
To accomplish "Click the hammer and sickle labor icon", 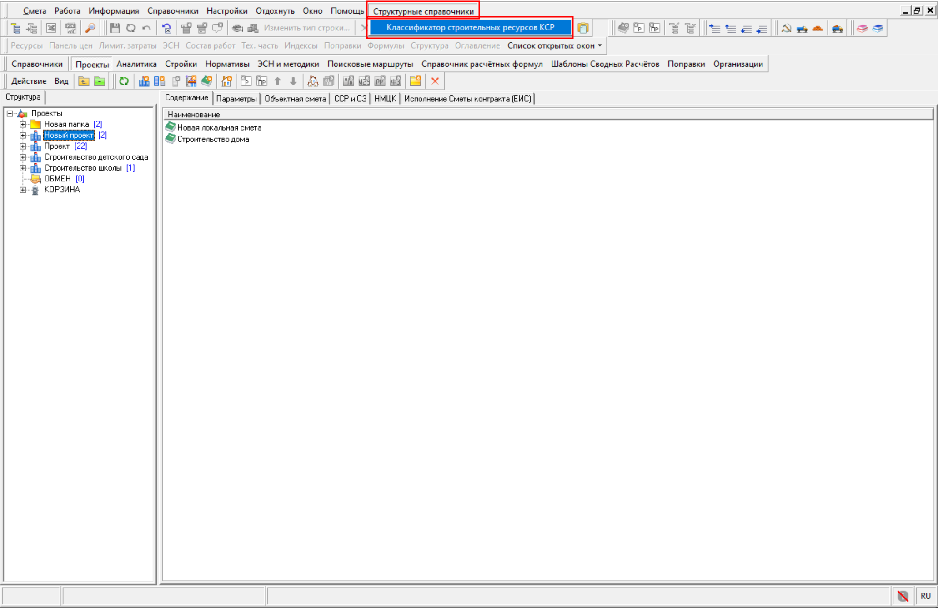I will click(786, 28).
